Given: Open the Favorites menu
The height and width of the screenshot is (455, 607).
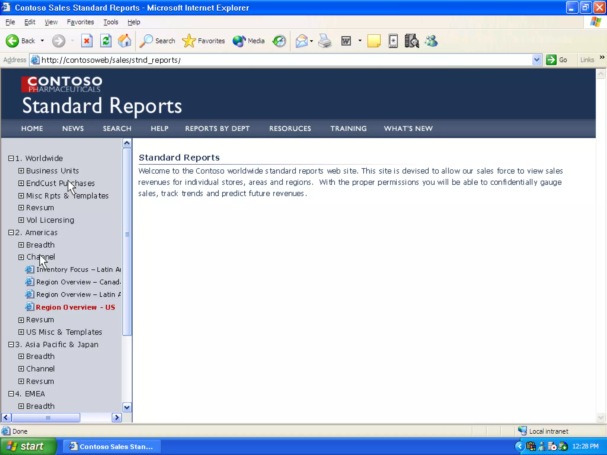Looking at the screenshot, I should 80,22.
